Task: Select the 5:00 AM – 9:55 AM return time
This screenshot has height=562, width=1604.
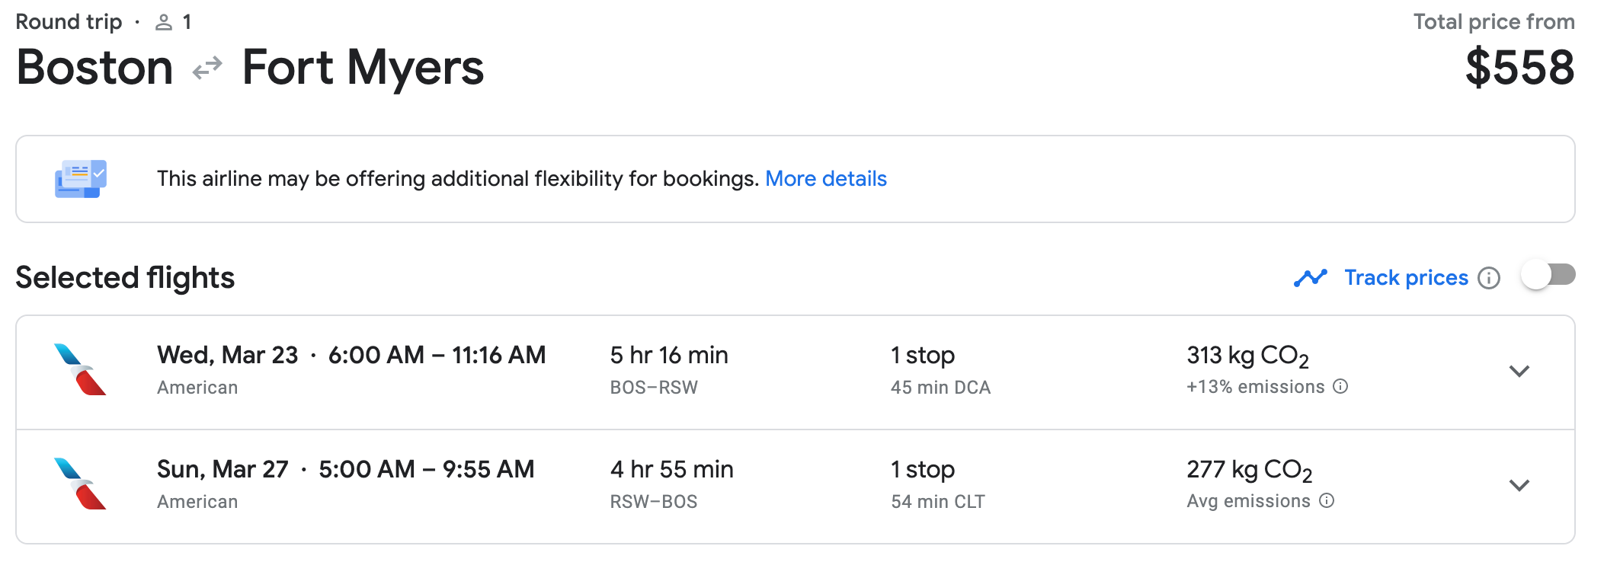Action: pyautogui.click(x=426, y=470)
